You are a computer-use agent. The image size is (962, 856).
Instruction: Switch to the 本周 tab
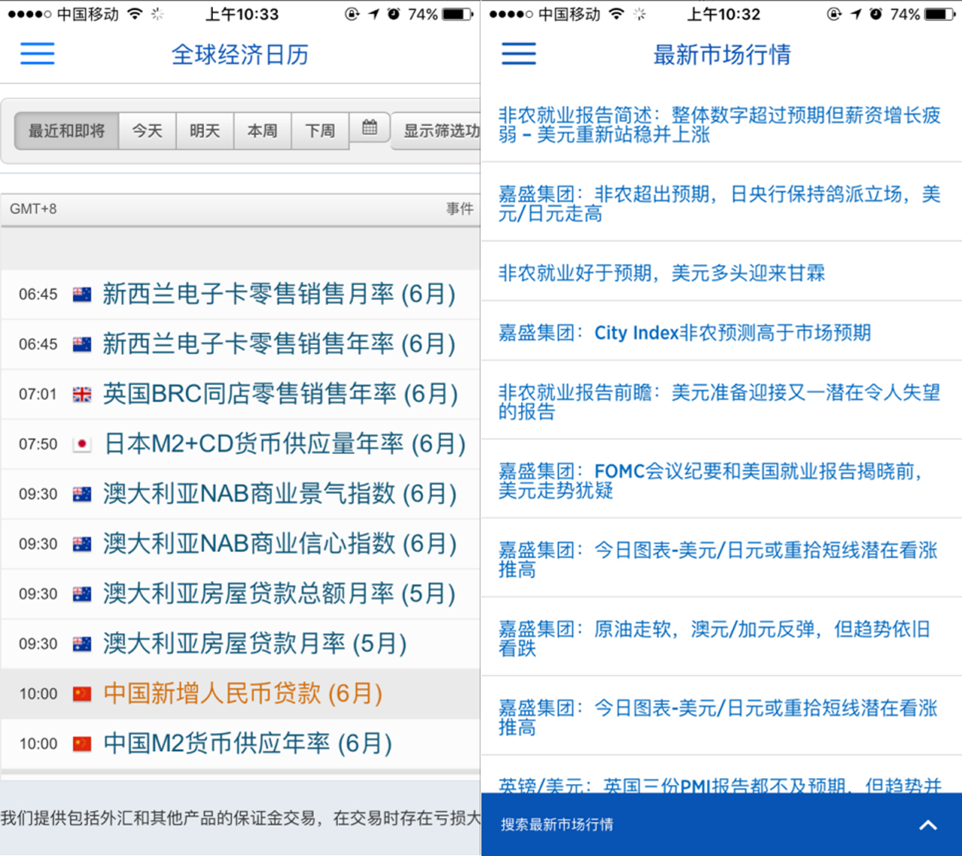tap(262, 131)
